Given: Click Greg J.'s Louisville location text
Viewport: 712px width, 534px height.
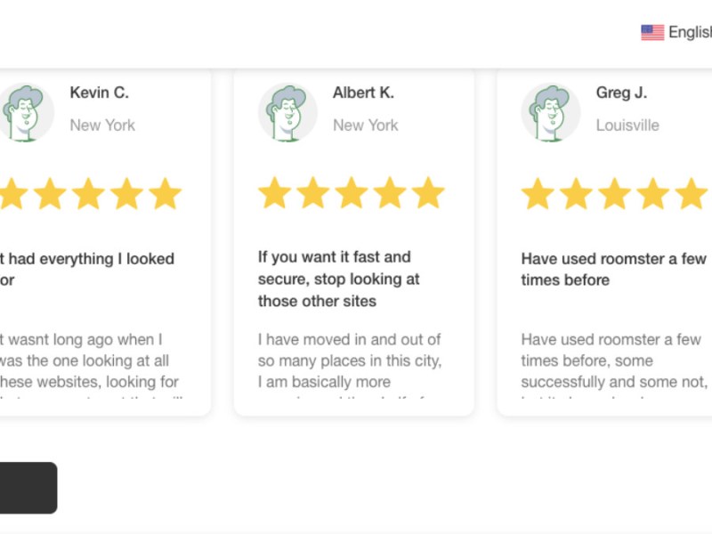Looking at the screenshot, I should point(627,125).
